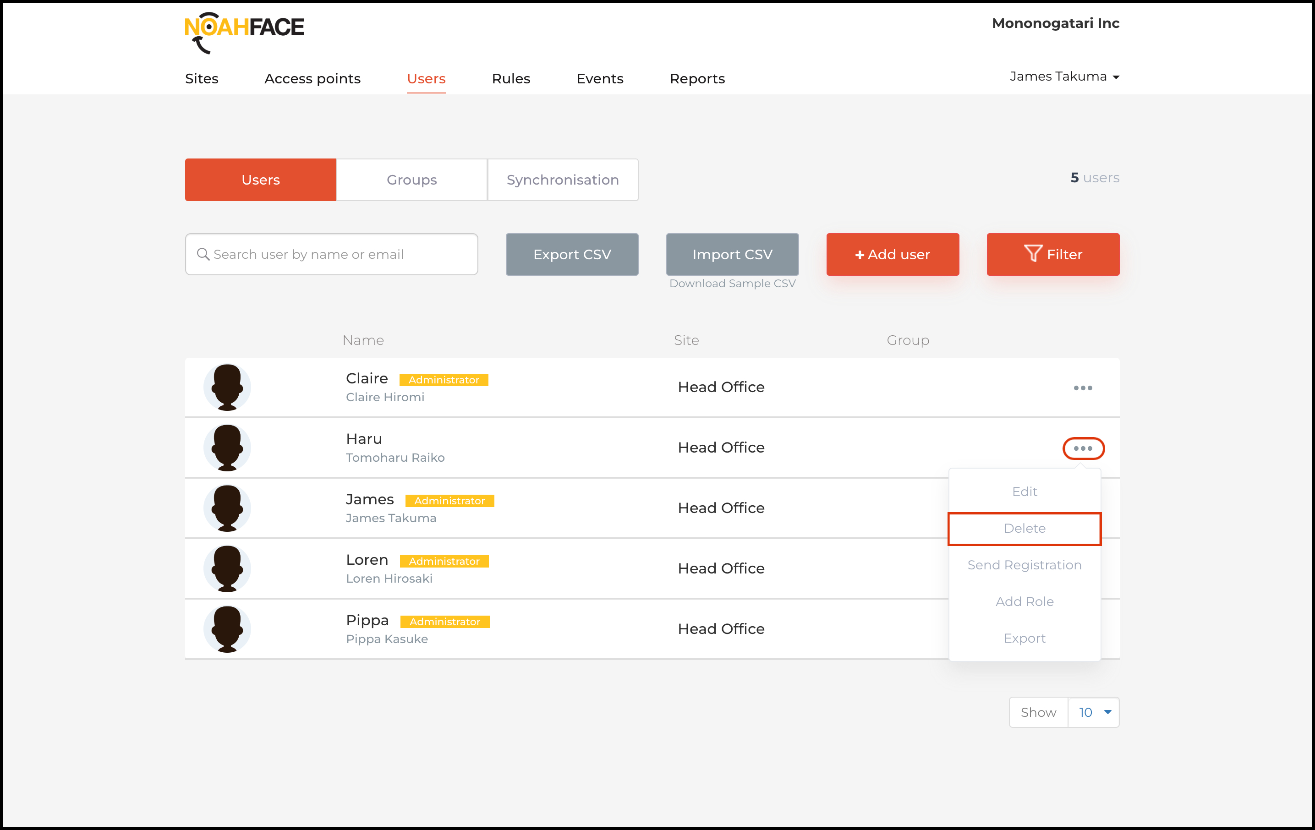Click the Export CSV button
This screenshot has width=1315, height=830.
572,254
